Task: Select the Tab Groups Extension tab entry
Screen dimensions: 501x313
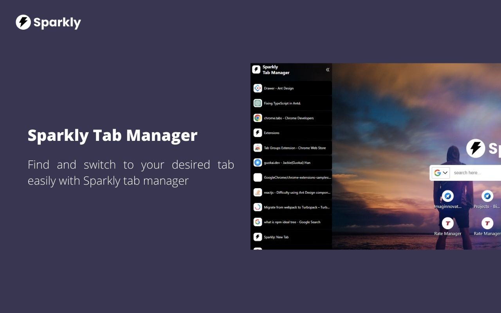Action: click(292, 148)
